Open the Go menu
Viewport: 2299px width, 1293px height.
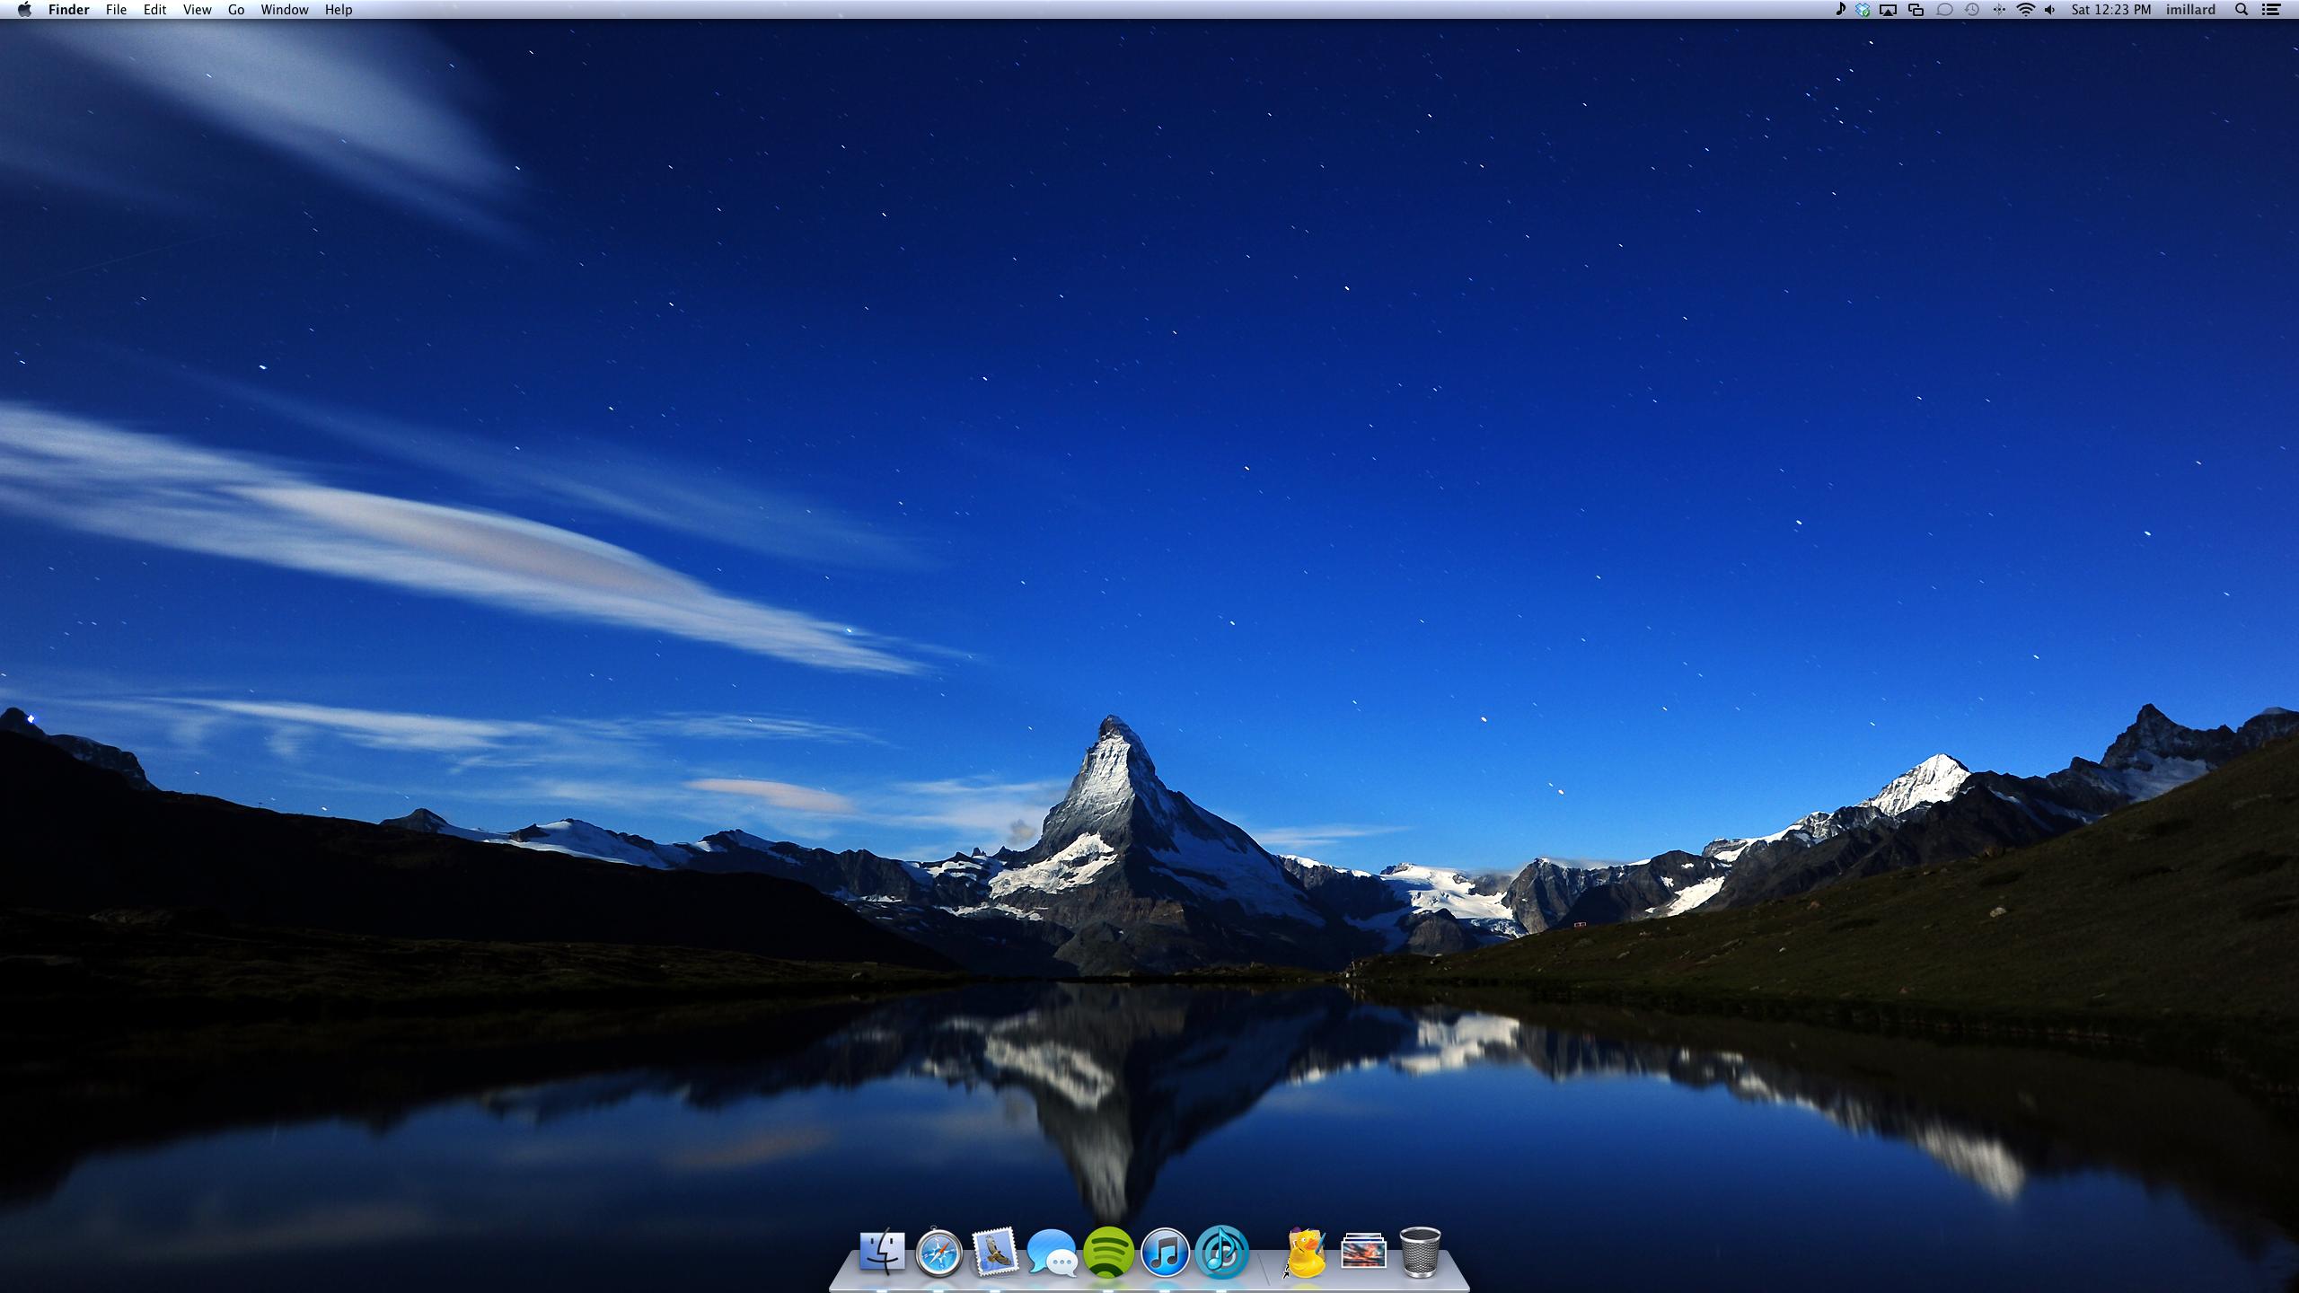[236, 10]
